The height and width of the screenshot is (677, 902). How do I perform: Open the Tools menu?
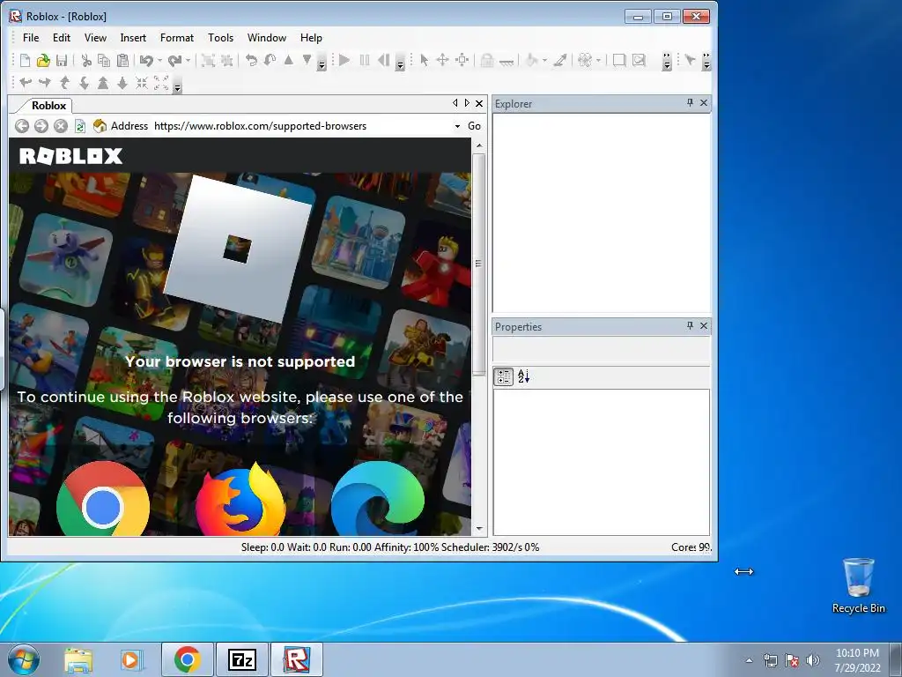pyautogui.click(x=220, y=38)
